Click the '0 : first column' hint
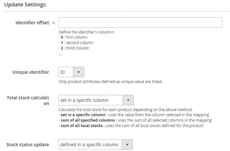 [73, 37]
